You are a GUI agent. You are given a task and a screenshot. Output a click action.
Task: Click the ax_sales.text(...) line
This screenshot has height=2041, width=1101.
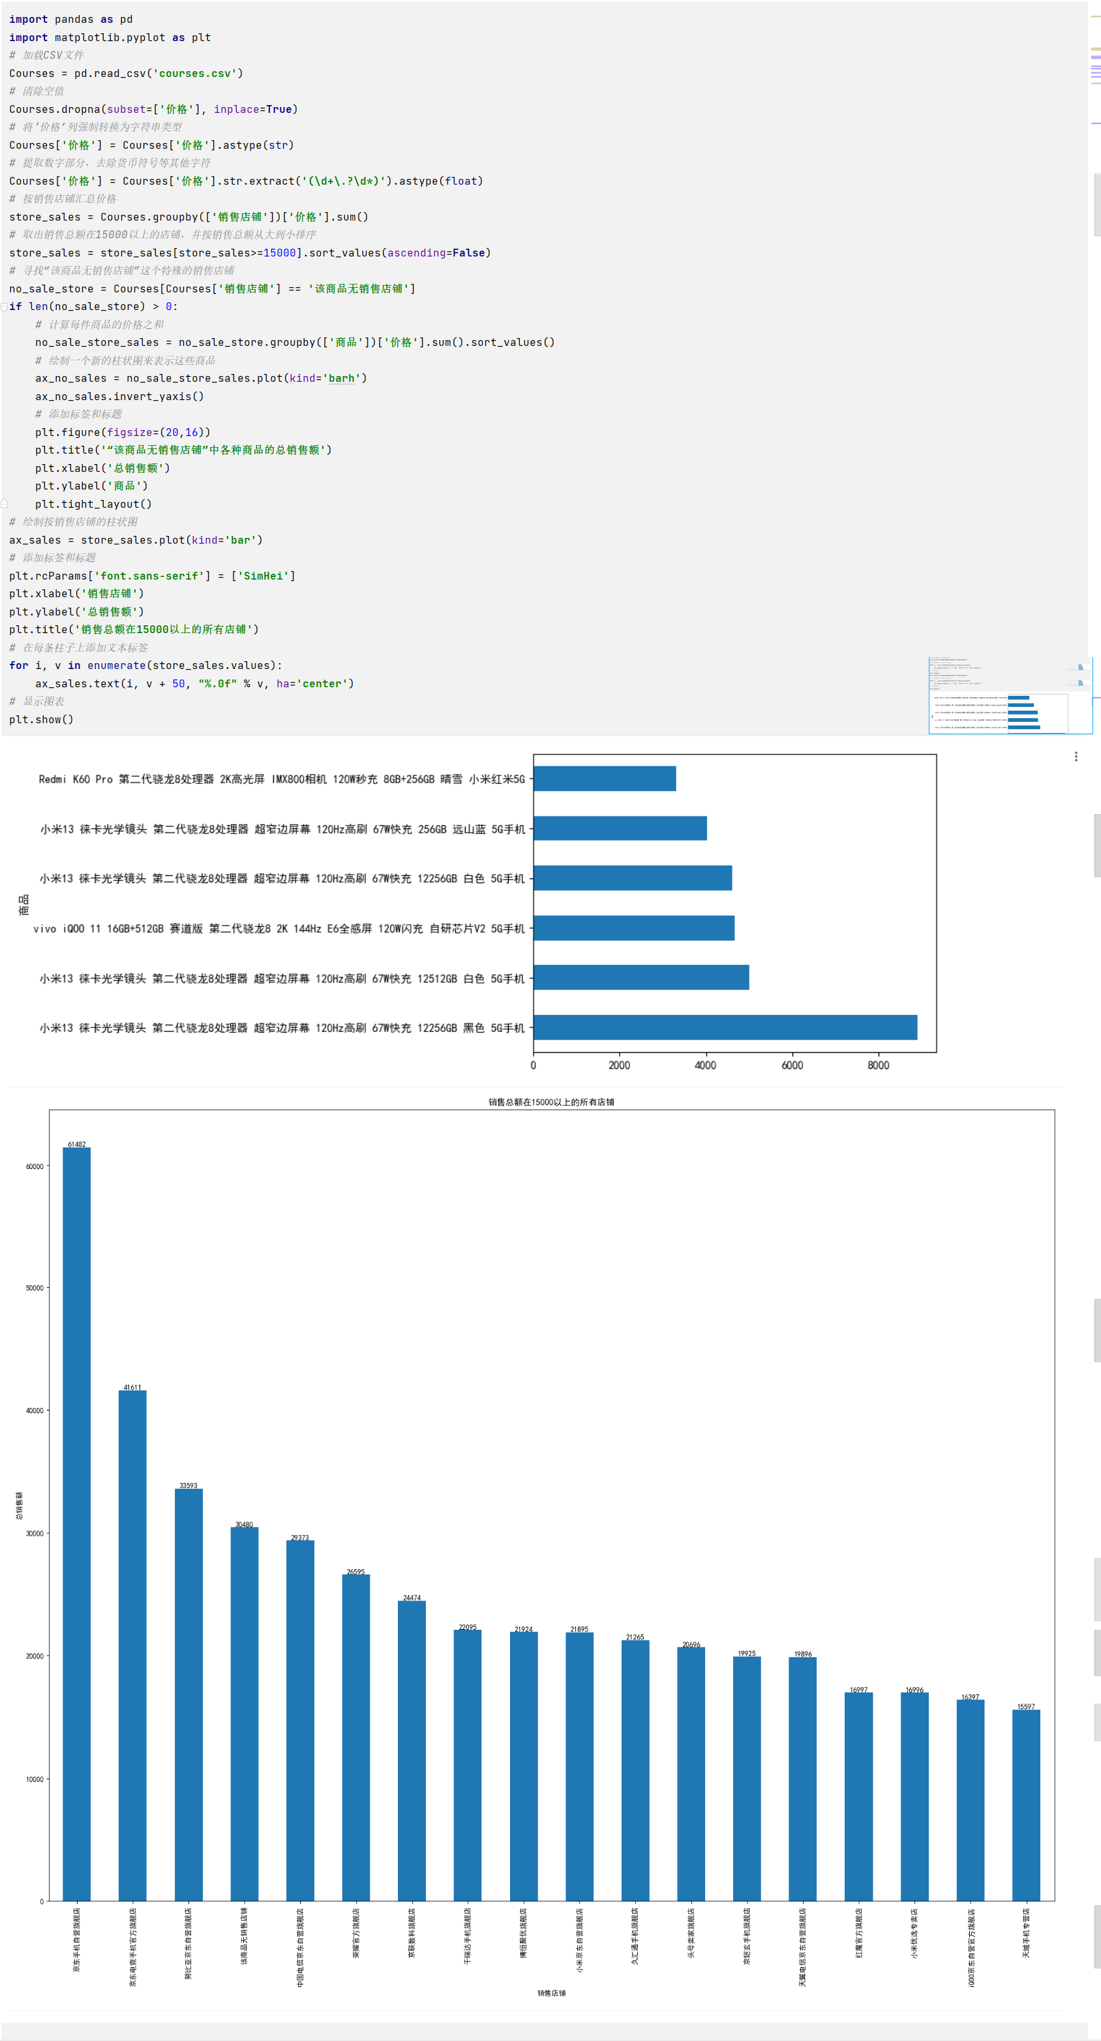[x=195, y=683]
